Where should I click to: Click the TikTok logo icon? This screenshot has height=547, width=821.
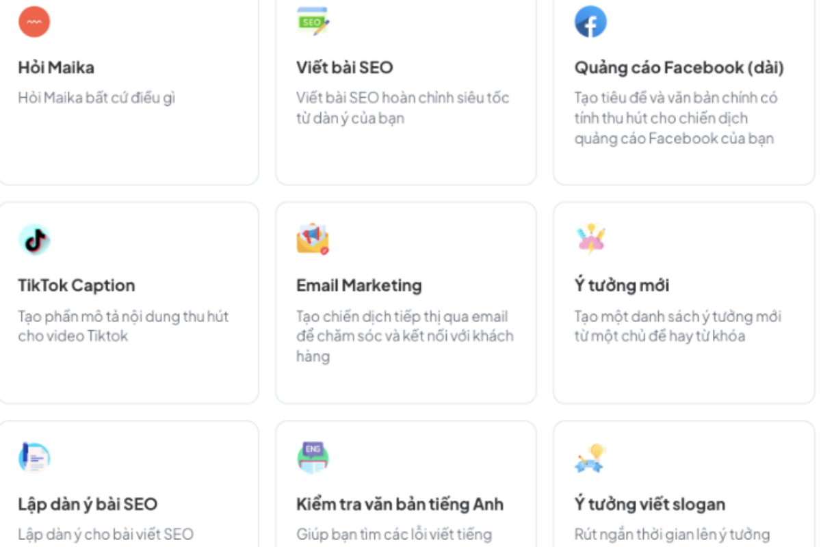tap(34, 239)
